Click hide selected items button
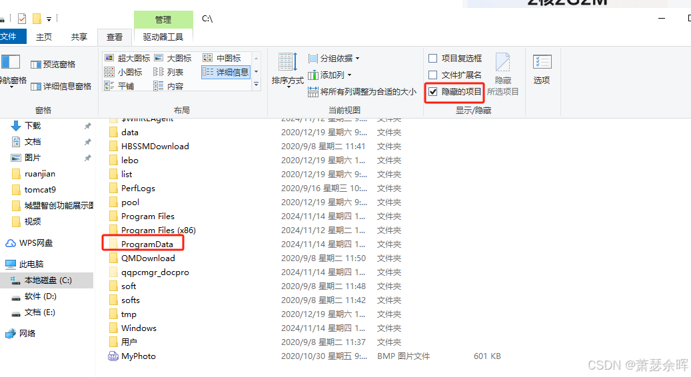The height and width of the screenshot is (377, 691). tap(503, 74)
